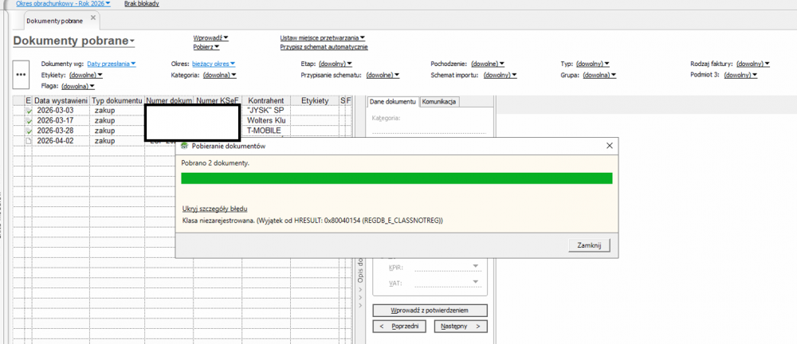The width and height of the screenshot is (797, 344).
Task: Click the Pobrano 2 dokumenty status text
Action: click(215, 162)
